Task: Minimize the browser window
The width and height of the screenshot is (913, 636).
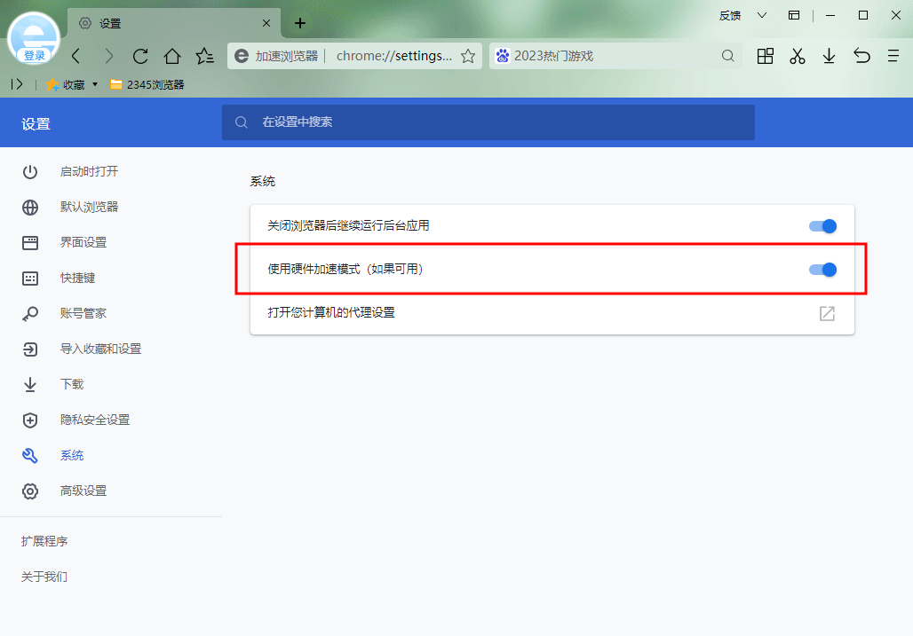Action: [x=830, y=16]
